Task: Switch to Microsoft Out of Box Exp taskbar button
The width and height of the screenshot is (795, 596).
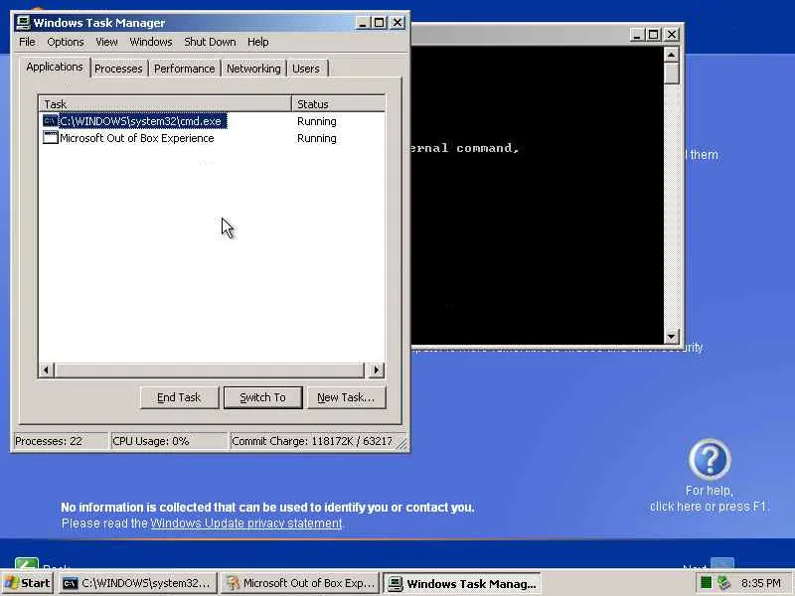Action: [x=301, y=583]
